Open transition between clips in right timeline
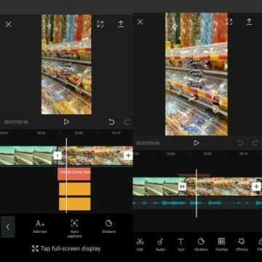The width and height of the screenshot is (262, 262). click(182, 186)
